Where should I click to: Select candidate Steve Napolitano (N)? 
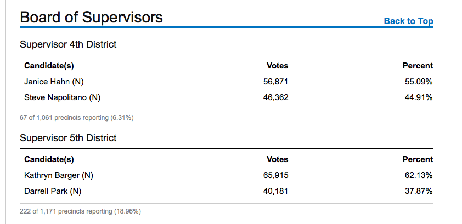coord(63,97)
